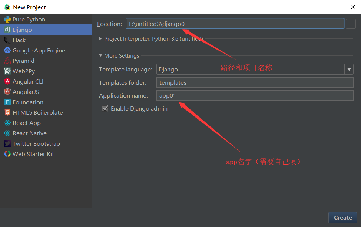The height and width of the screenshot is (227, 361).
Task: Select the Foundation label
Action: pos(28,102)
